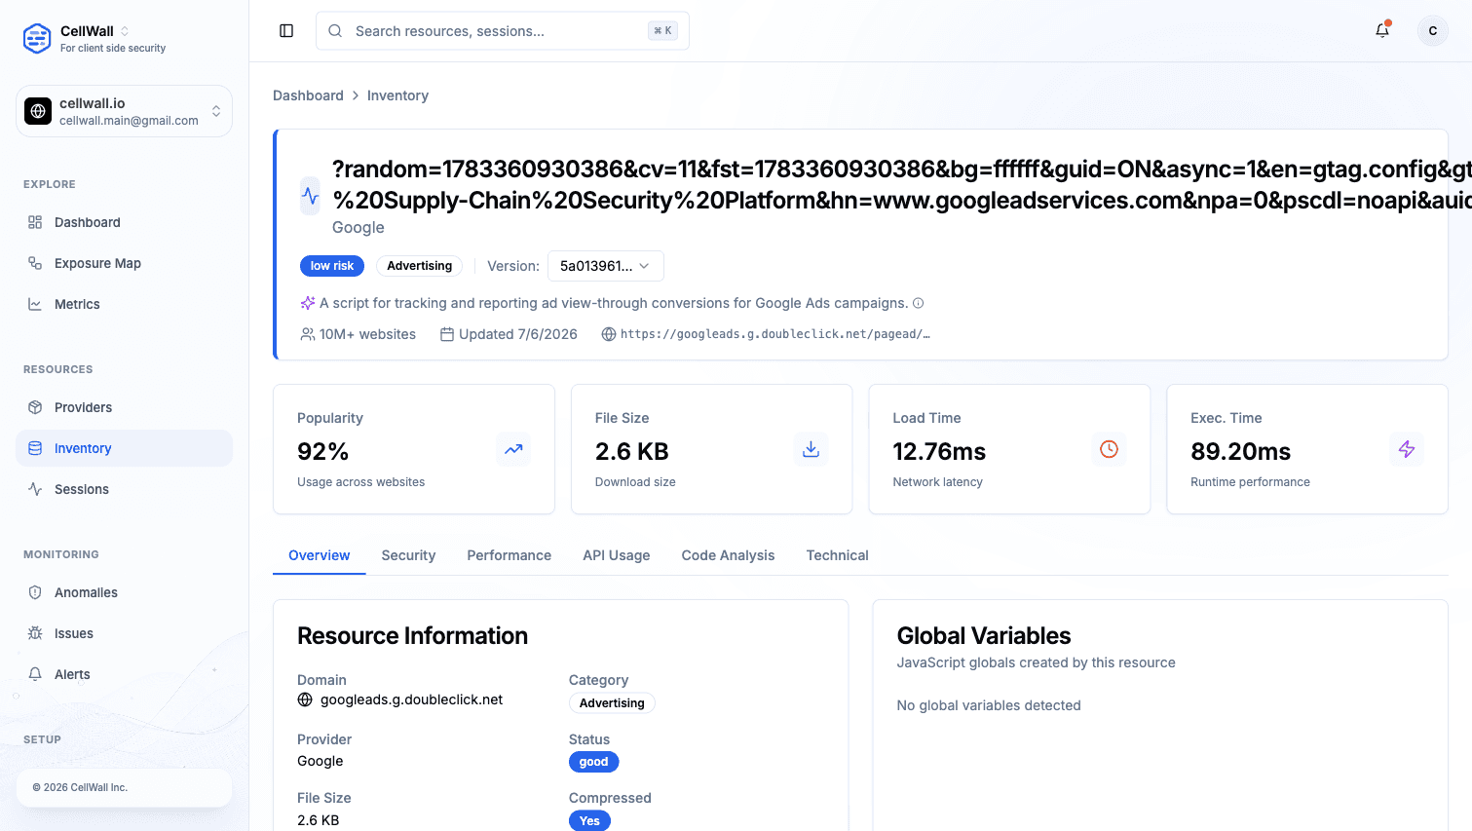Open the Version 5a013961 dropdown

(x=606, y=266)
